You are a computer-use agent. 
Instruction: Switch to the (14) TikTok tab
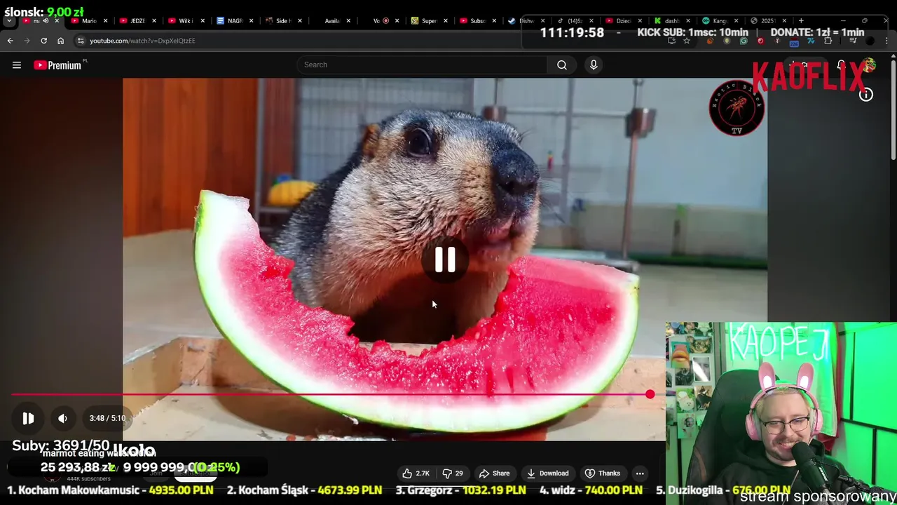(x=575, y=20)
